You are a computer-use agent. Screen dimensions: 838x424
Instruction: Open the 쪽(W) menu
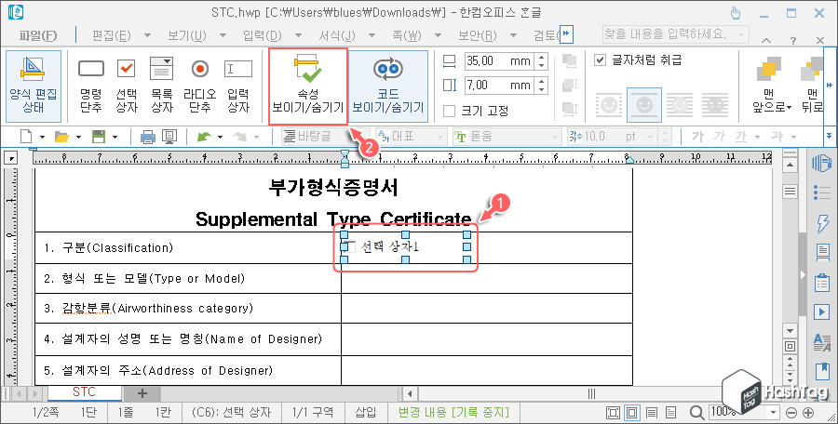coord(407,35)
